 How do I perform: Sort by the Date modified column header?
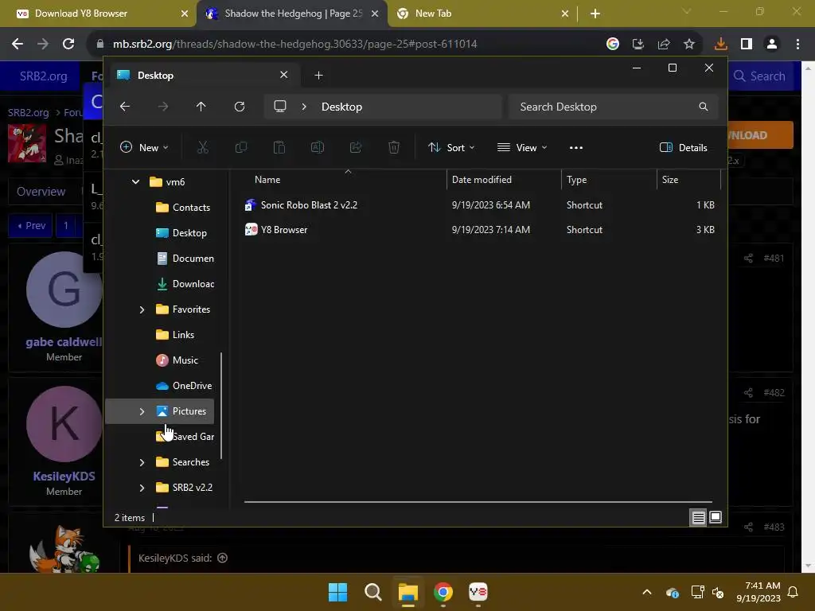[x=504, y=180]
